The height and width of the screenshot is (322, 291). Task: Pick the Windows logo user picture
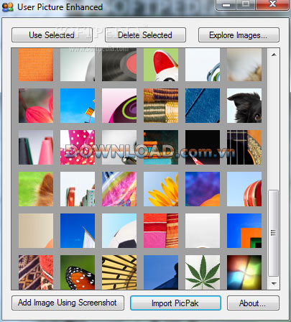click(244, 272)
